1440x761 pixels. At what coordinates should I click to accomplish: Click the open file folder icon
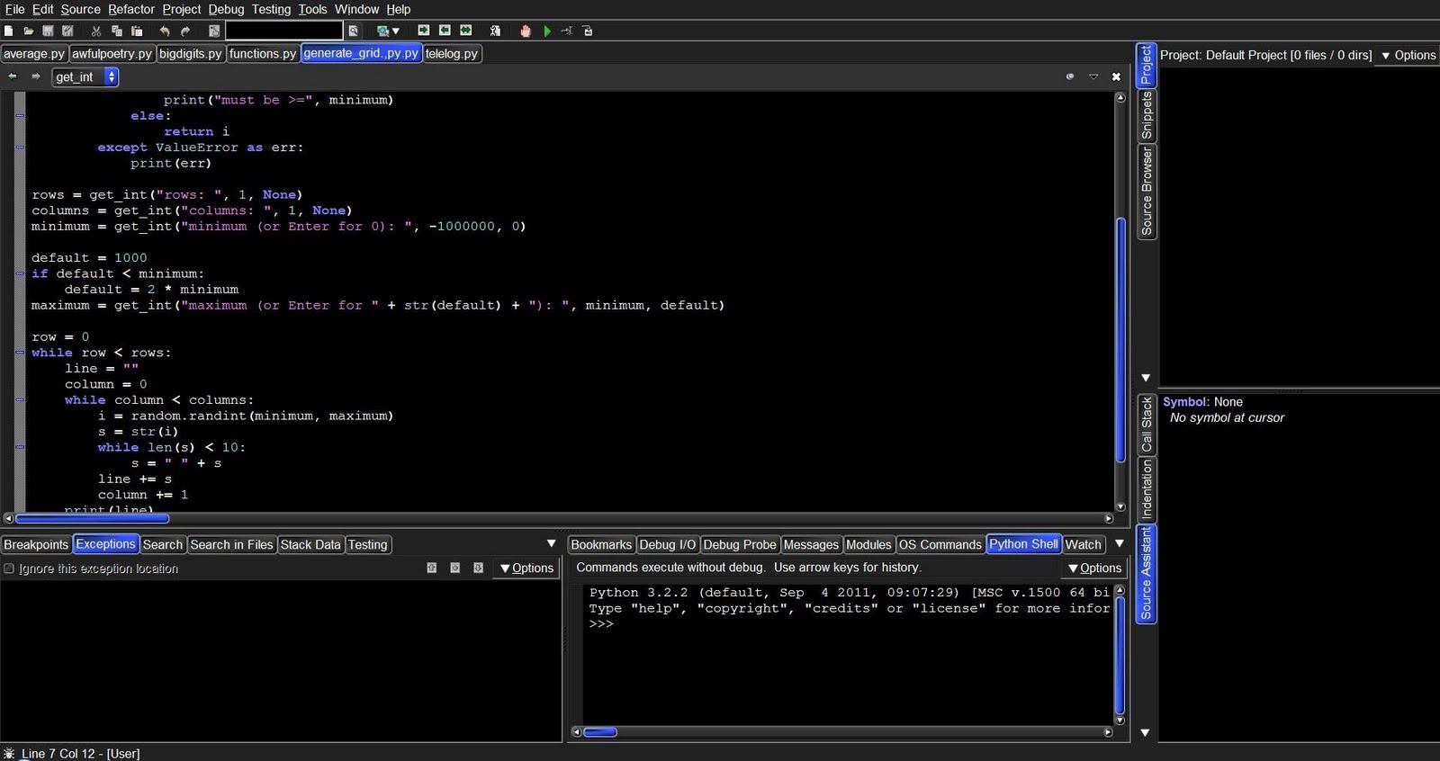29,31
